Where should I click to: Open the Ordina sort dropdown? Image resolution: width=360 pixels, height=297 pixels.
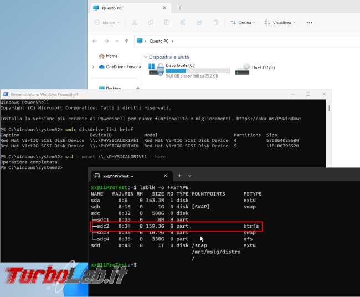click(x=243, y=23)
